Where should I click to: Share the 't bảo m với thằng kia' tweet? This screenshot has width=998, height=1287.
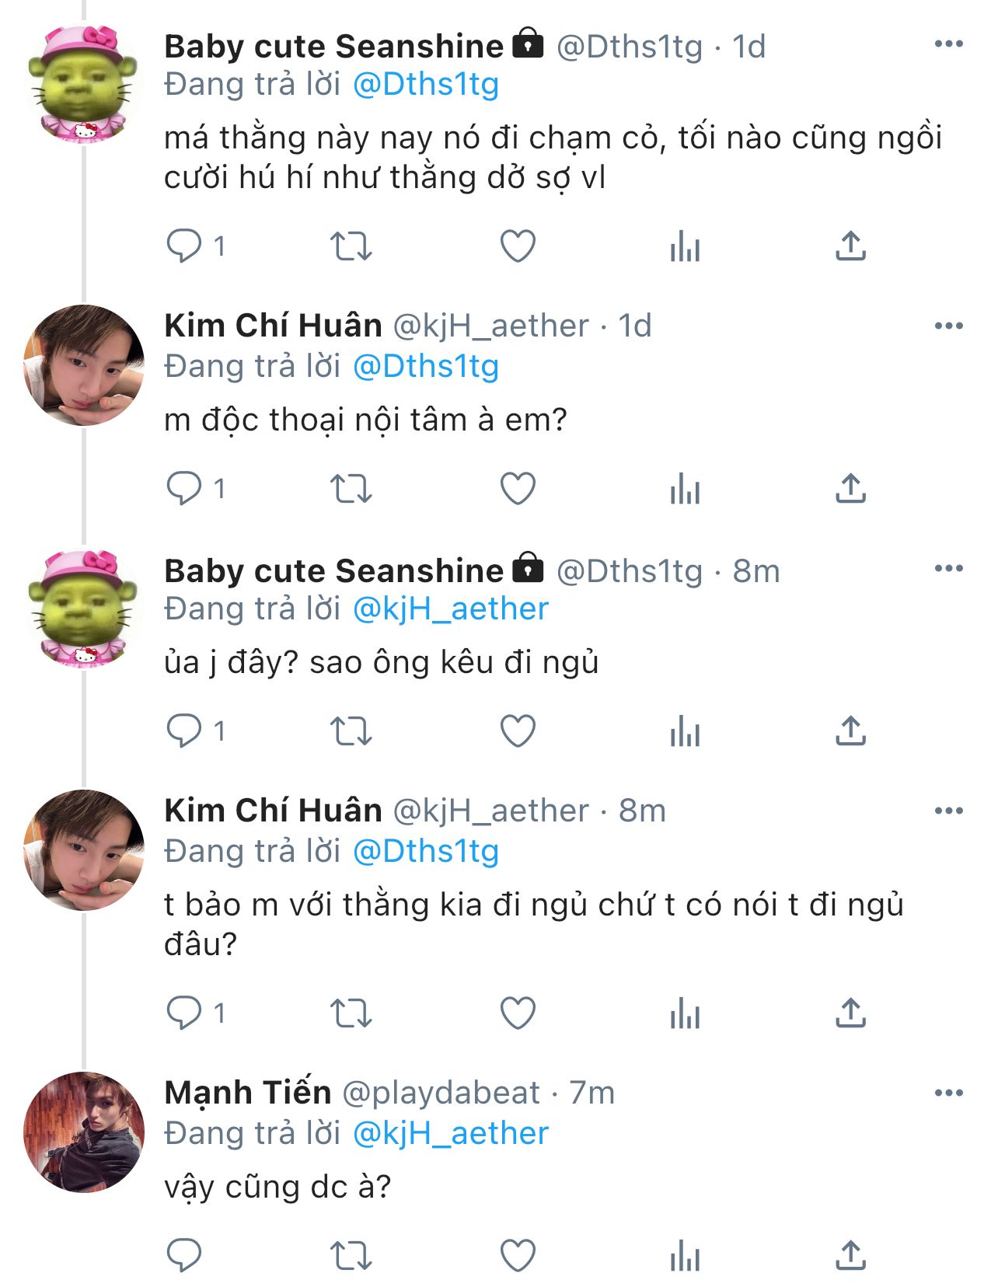[850, 1013]
